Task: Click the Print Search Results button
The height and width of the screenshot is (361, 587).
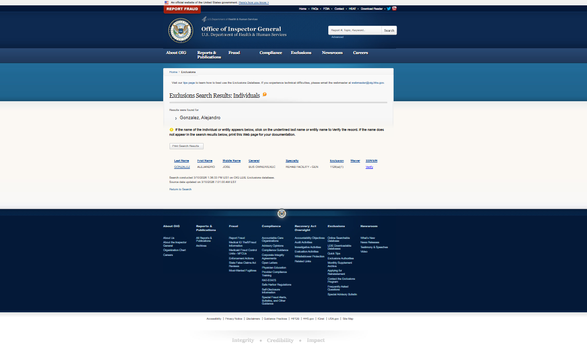Action: coord(186,146)
